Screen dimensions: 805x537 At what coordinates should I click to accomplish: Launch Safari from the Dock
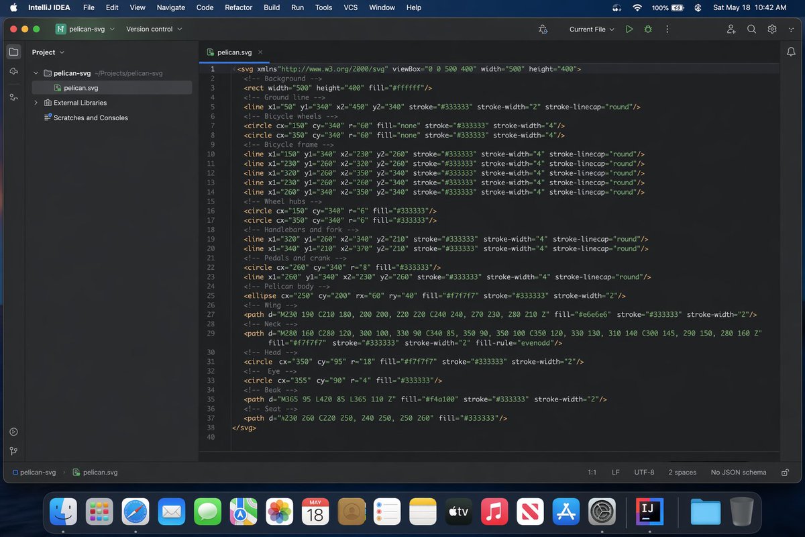(x=136, y=512)
